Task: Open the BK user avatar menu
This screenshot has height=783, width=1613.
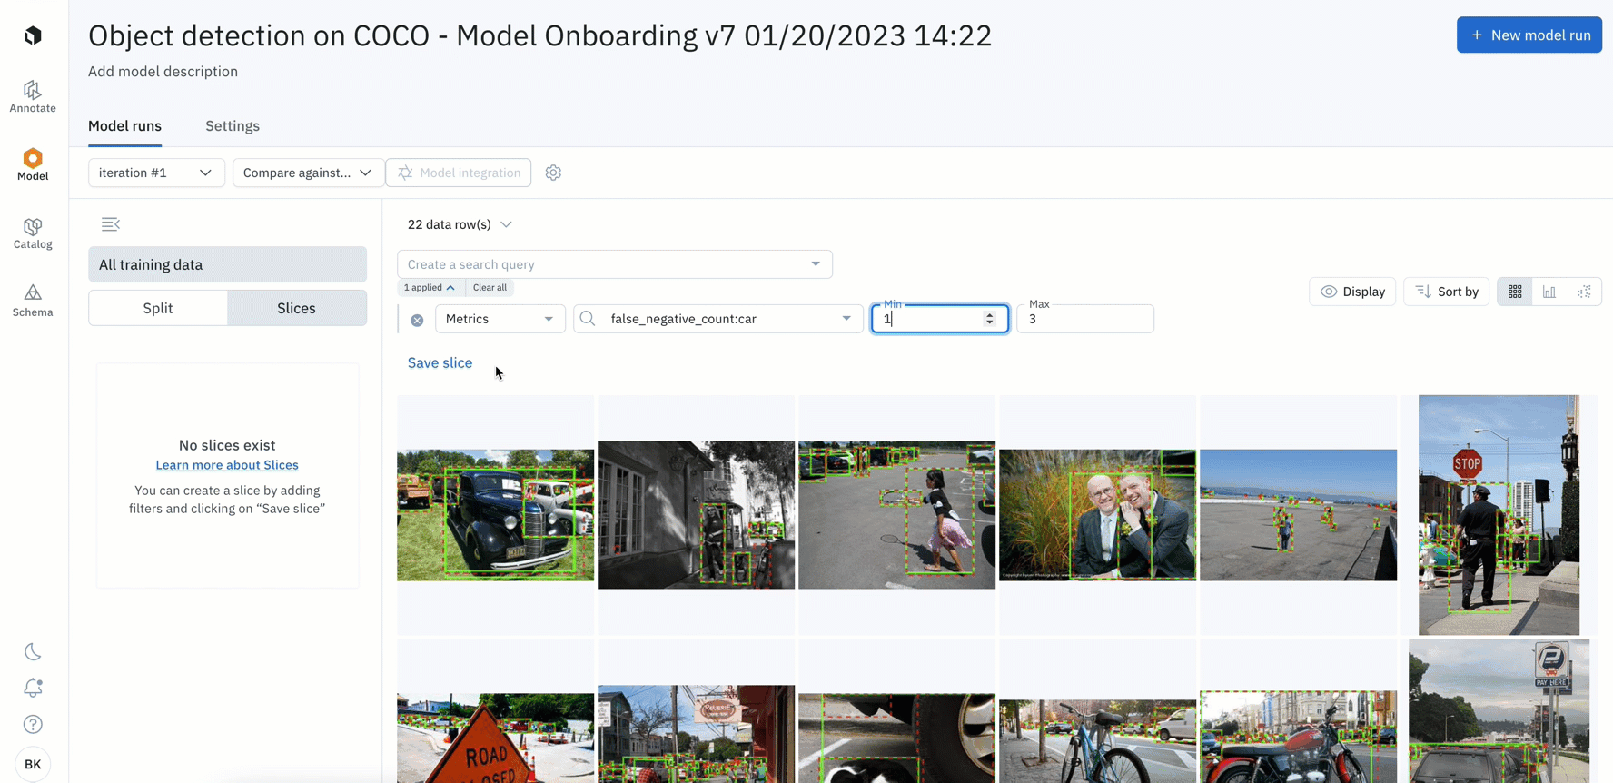Action: pos(33,764)
